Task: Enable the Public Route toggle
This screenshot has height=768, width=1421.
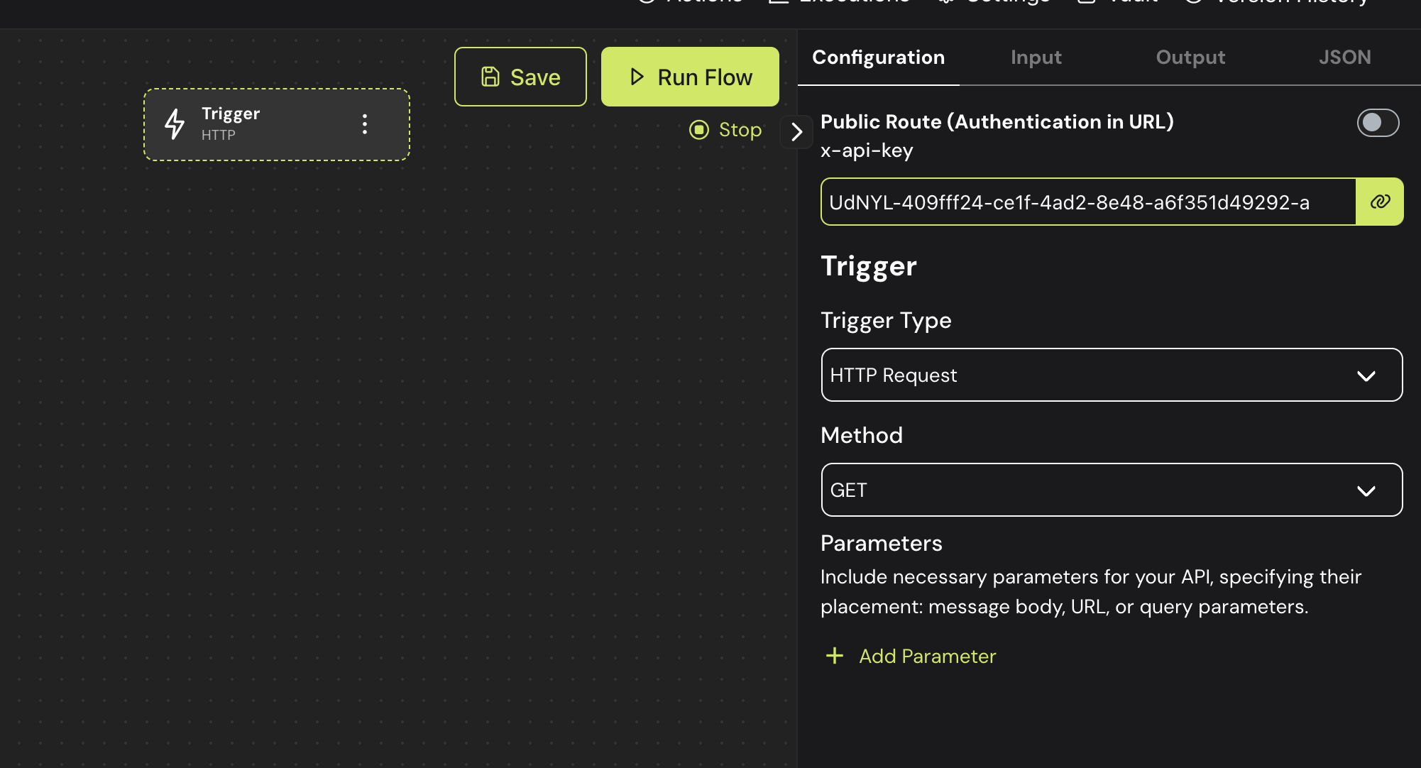Action: pos(1377,123)
